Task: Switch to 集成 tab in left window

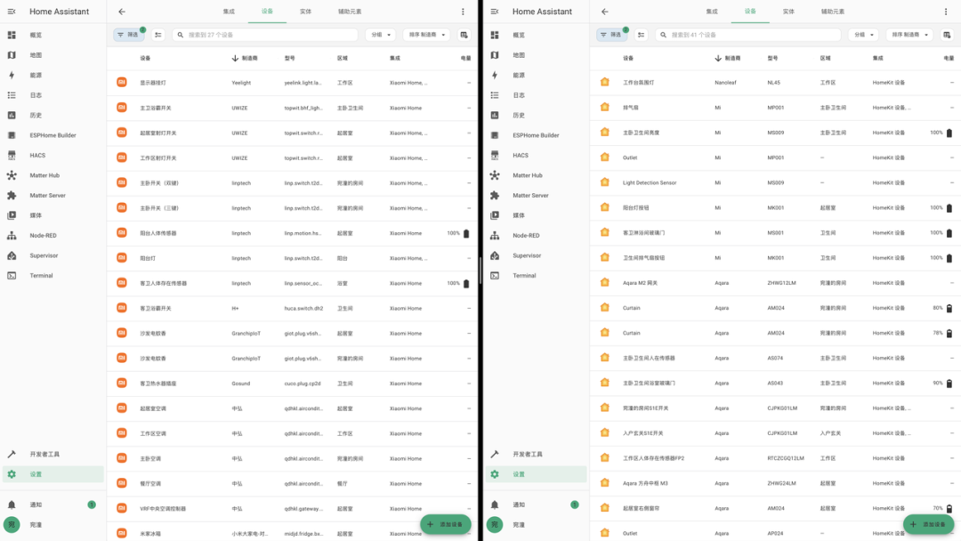Action: [x=229, y=12]
